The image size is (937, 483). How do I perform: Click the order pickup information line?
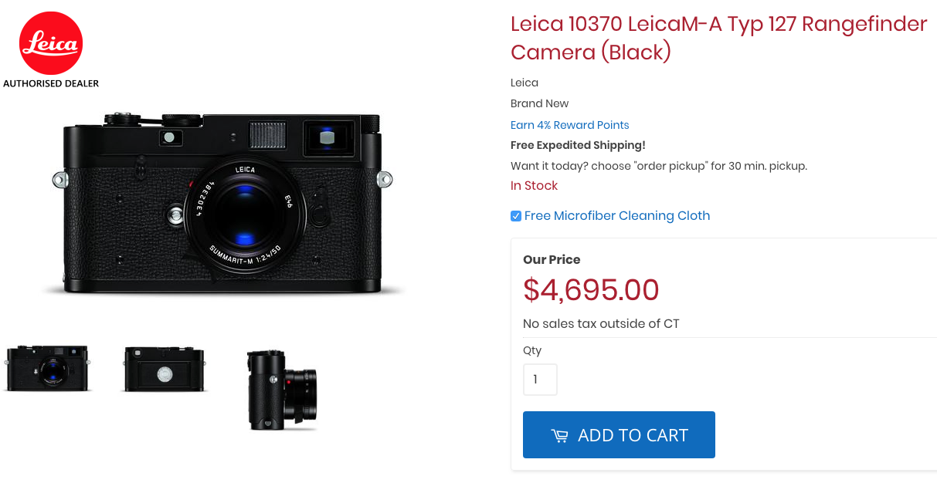659,166
